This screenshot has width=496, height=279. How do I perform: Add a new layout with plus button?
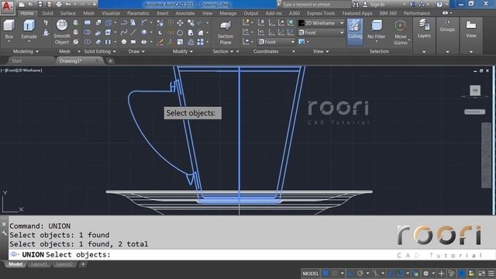[83, 264]
